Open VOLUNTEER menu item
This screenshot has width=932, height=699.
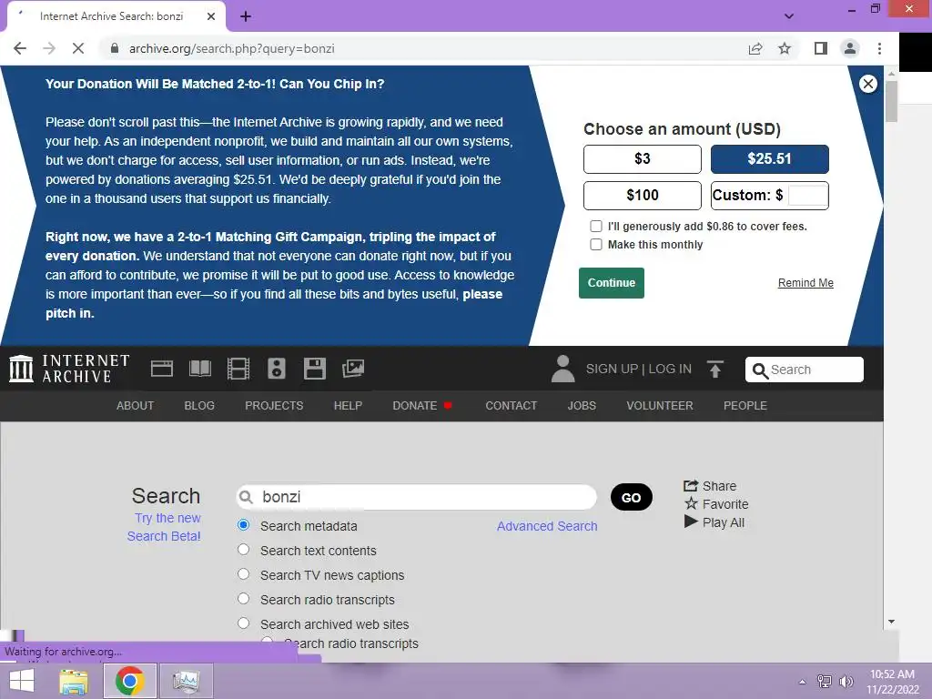pos(660,405)
